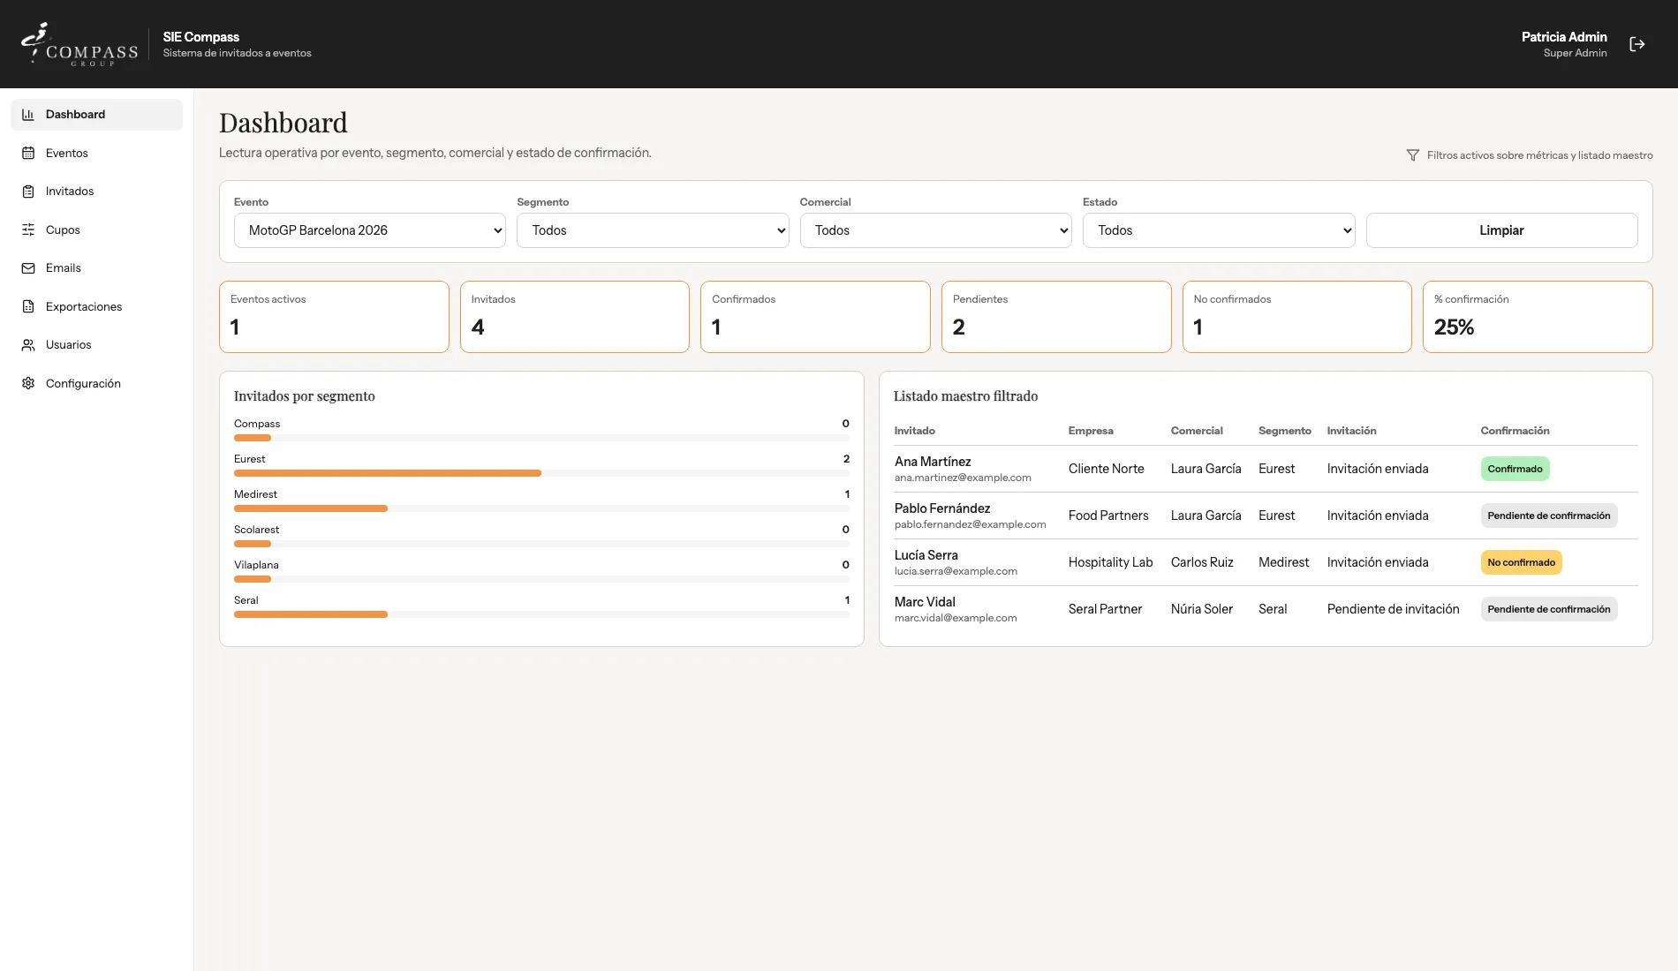The width and height of the screenshot is (1678, 971).
Task: Click the Pendientes metric card
Action: click(1056, 317)
